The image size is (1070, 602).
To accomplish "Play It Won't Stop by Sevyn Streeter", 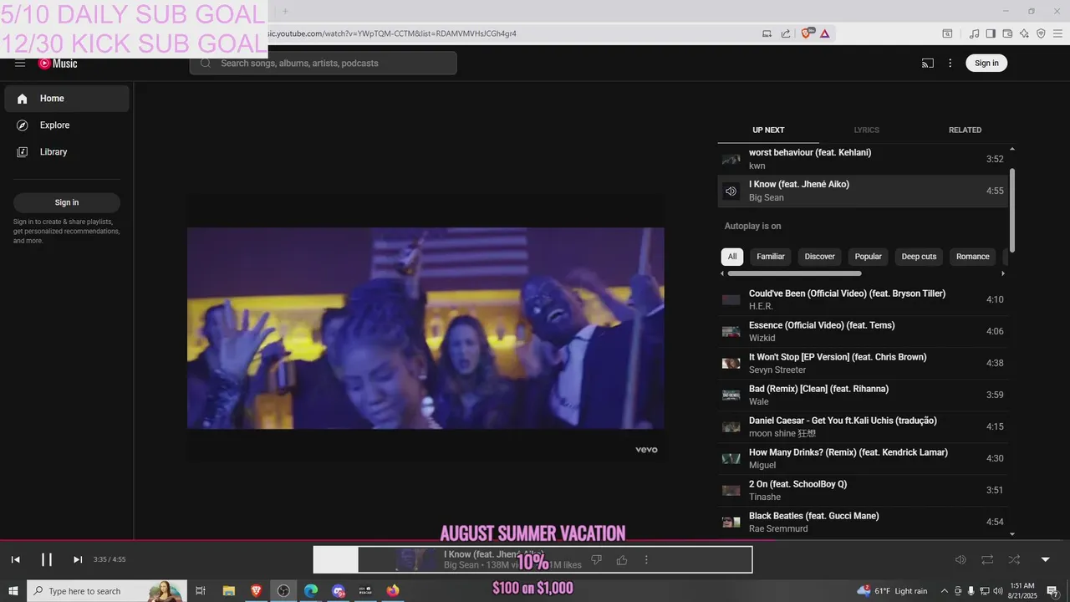I will click(863, 363).
